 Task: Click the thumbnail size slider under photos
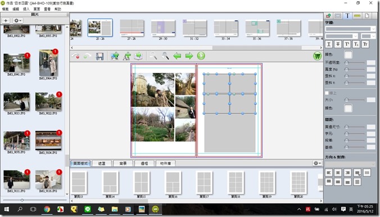point(35,200)
